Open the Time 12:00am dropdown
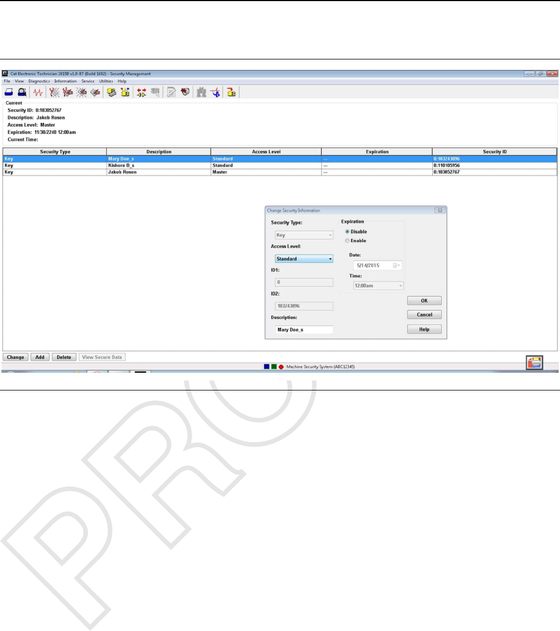560x631 pixels. click(378, 286)
